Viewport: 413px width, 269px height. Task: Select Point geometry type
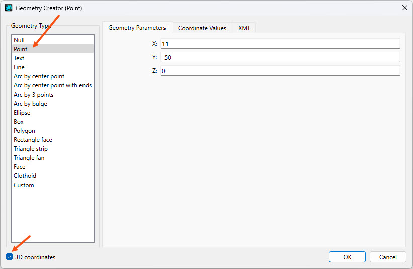coord(53,49)
